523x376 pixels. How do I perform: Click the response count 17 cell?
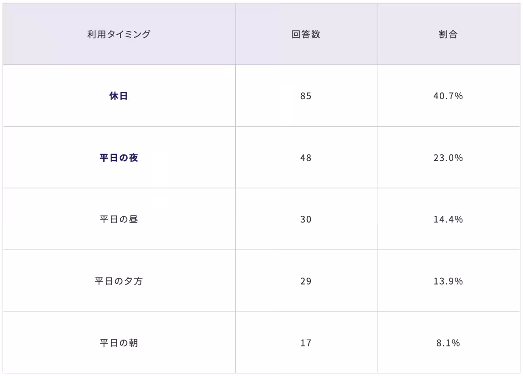click(306, 343)
